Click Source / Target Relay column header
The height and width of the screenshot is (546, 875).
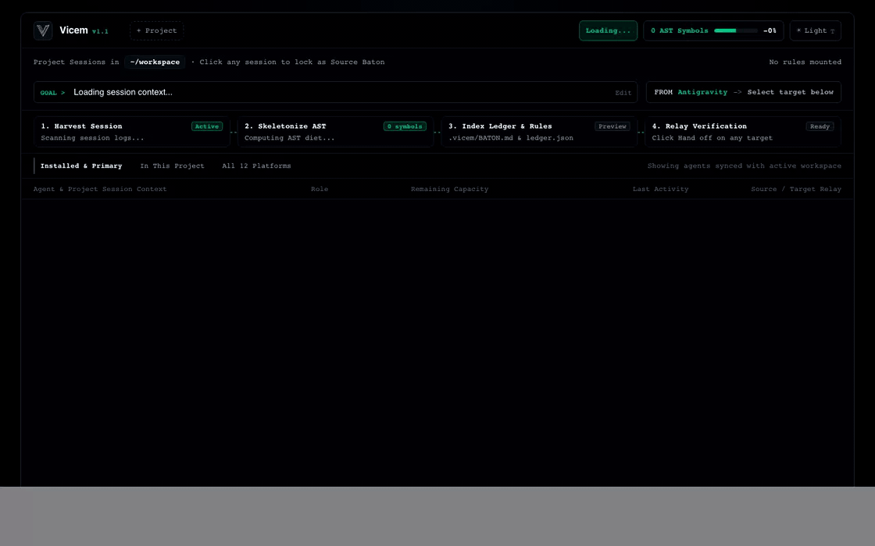(x=796, y=190)
